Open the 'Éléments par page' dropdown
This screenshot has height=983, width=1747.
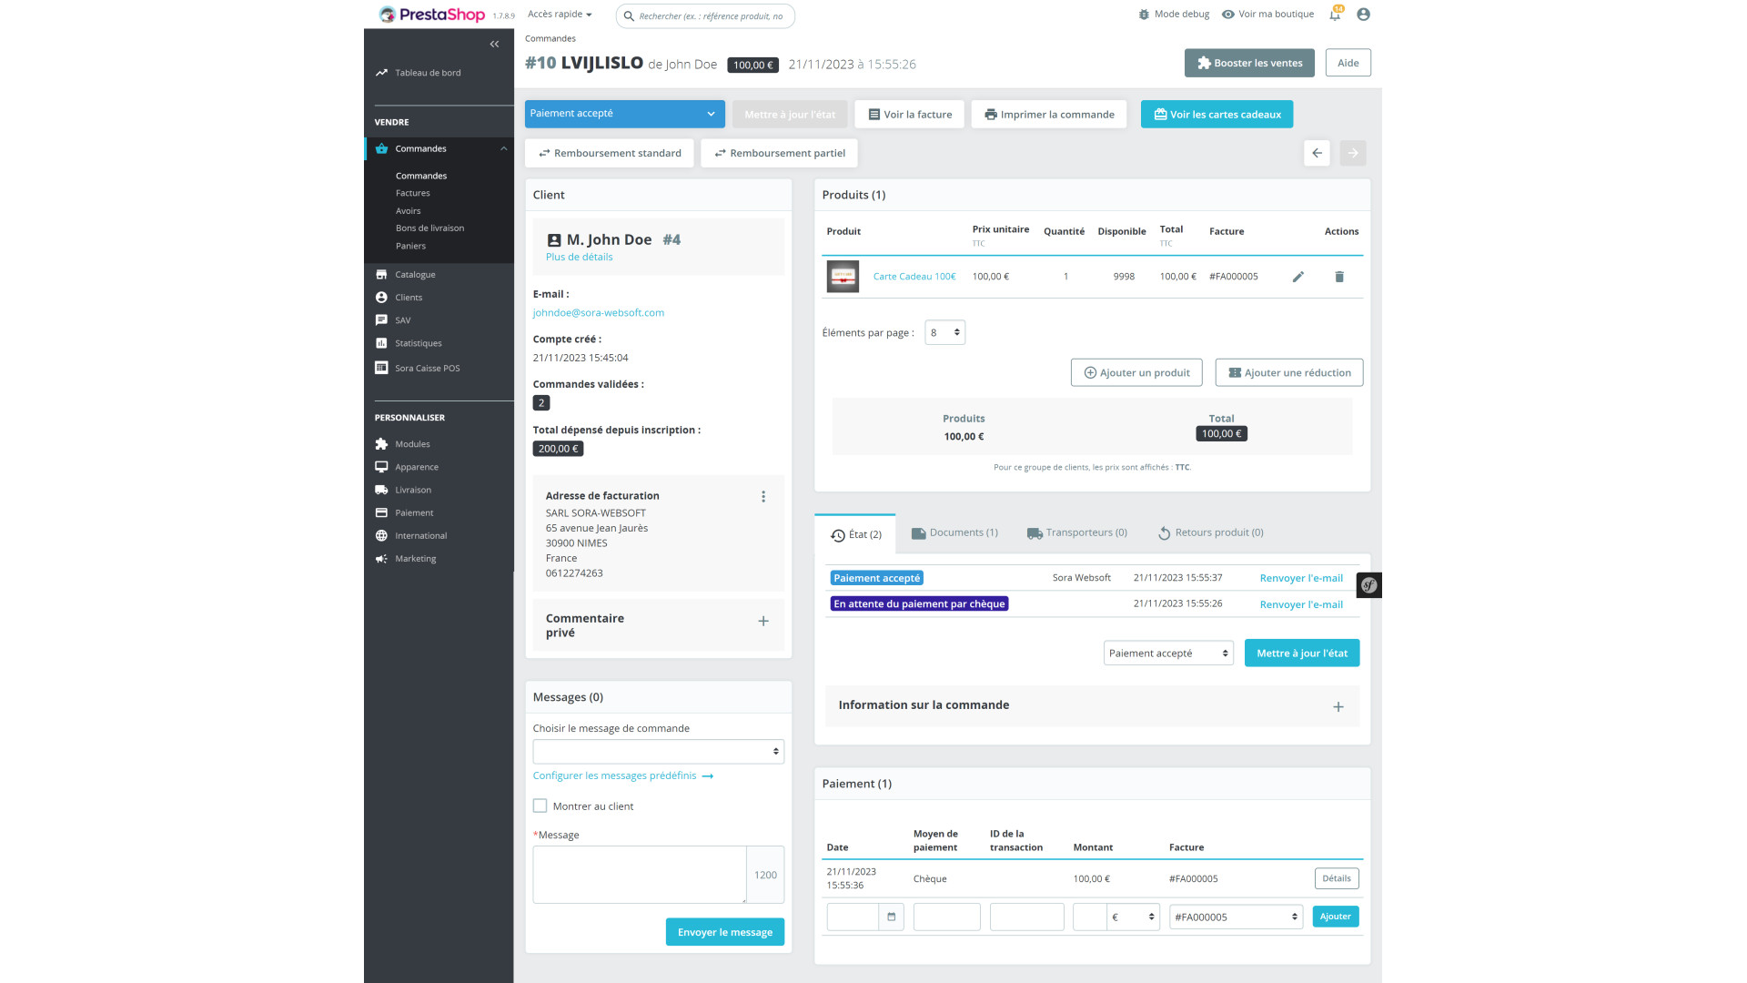coord(944,333)
